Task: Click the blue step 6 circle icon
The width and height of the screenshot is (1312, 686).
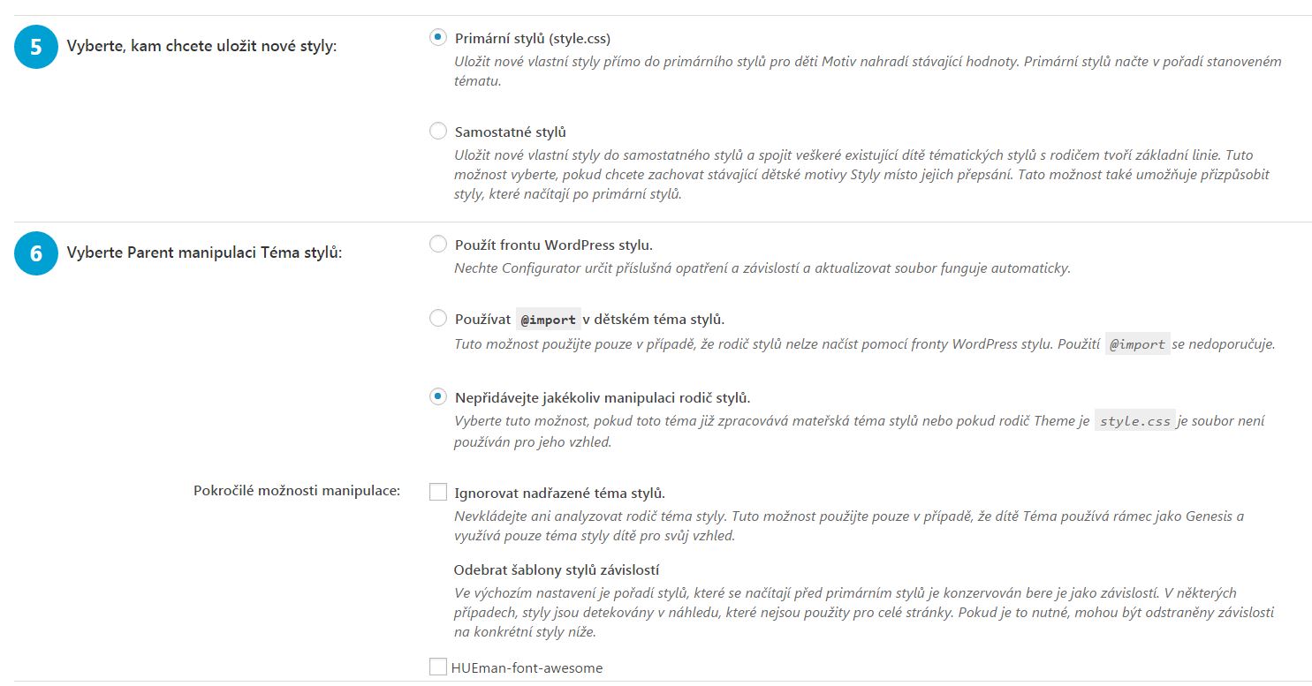Action: coord(36,253)
